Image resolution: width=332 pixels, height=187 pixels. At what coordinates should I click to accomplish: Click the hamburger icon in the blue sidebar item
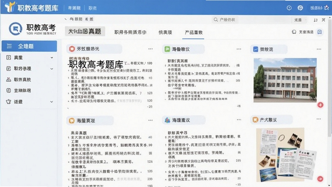(x=9, y=46)
